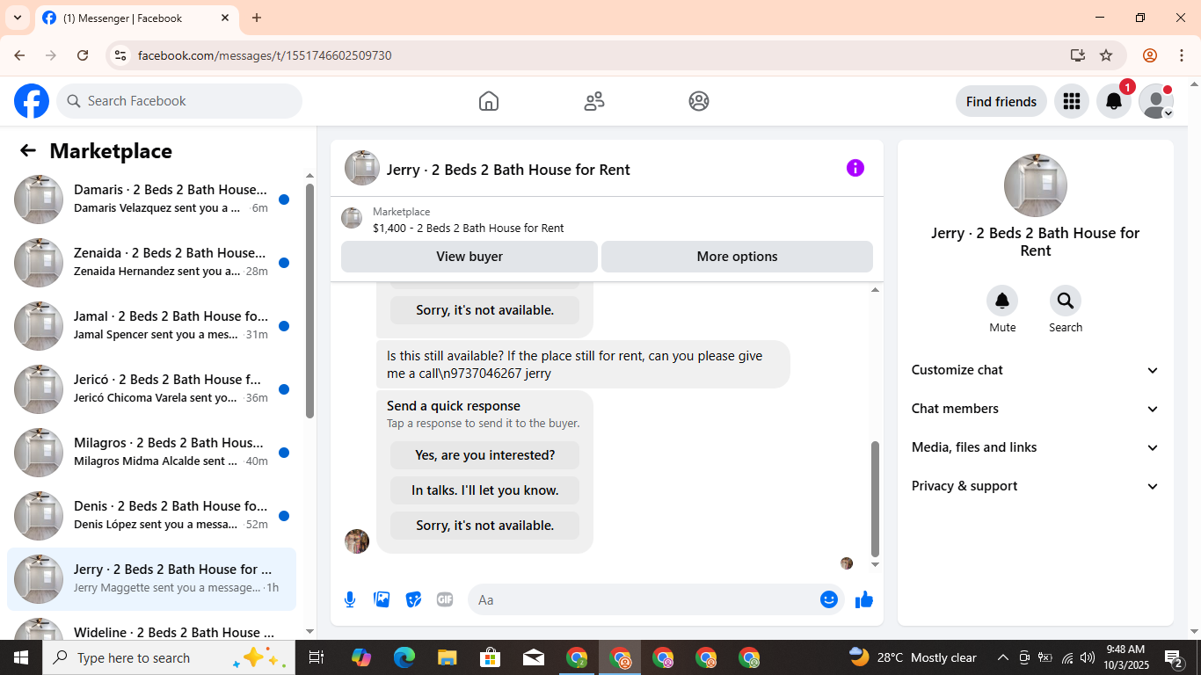Viewport: 1201px width, 675px height.
Task: Open the Friends icon in top navigation
Action: coord(594,101)
